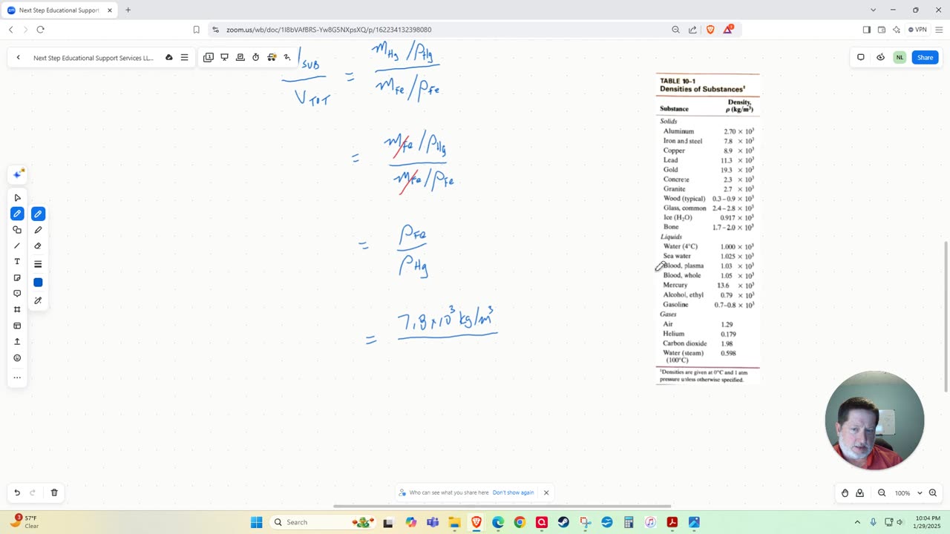
Task: Click the taskbar Search box
Action: 323,522
